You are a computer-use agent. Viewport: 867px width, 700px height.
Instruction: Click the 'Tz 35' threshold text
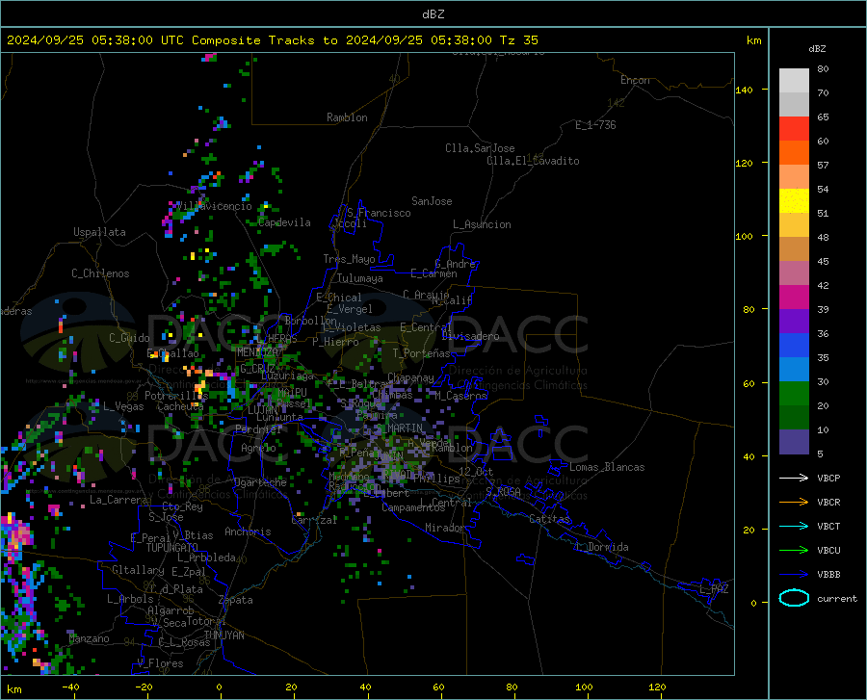pos(518,40)
